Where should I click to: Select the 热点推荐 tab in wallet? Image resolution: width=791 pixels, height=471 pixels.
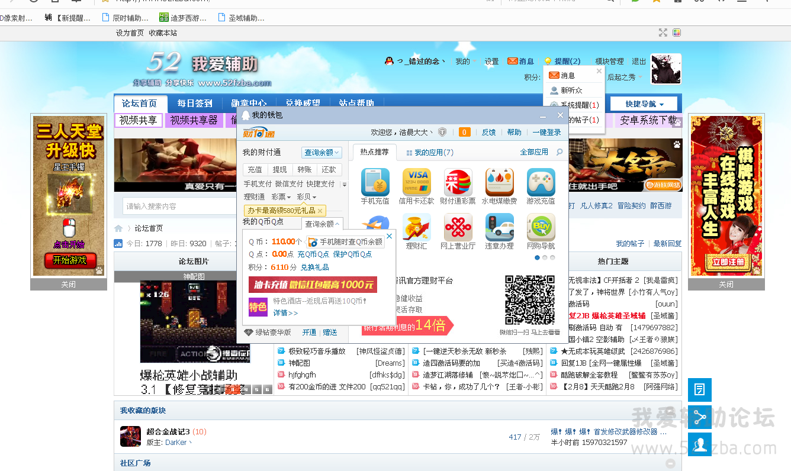tap(374, 152)
